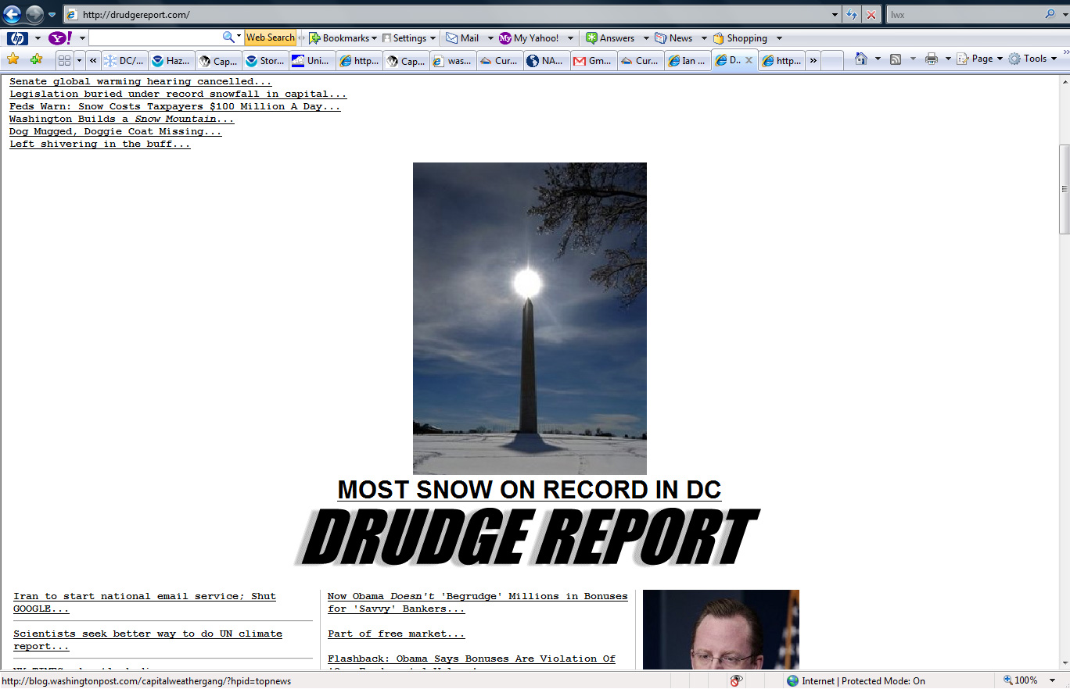Click the popup blocker status bar icon
The width and height of the screenshot is (1070, 689).
[x=736, y=680]
